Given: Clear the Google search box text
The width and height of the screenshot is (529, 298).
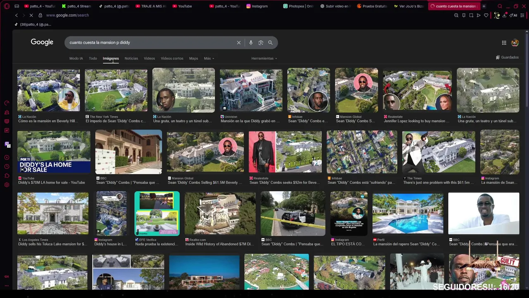Looking at the screenshot, I should (238, 43).
